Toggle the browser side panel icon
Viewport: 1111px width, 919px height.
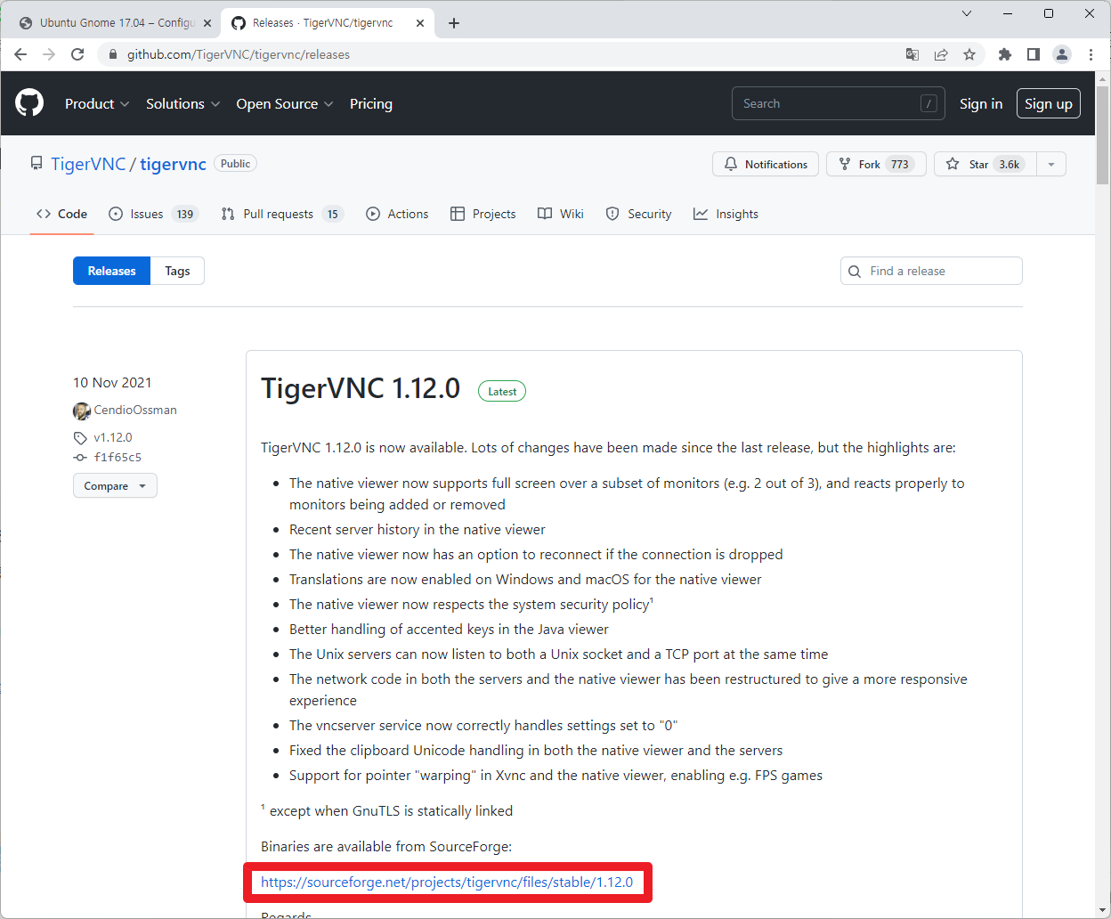tap(1034, 54)
